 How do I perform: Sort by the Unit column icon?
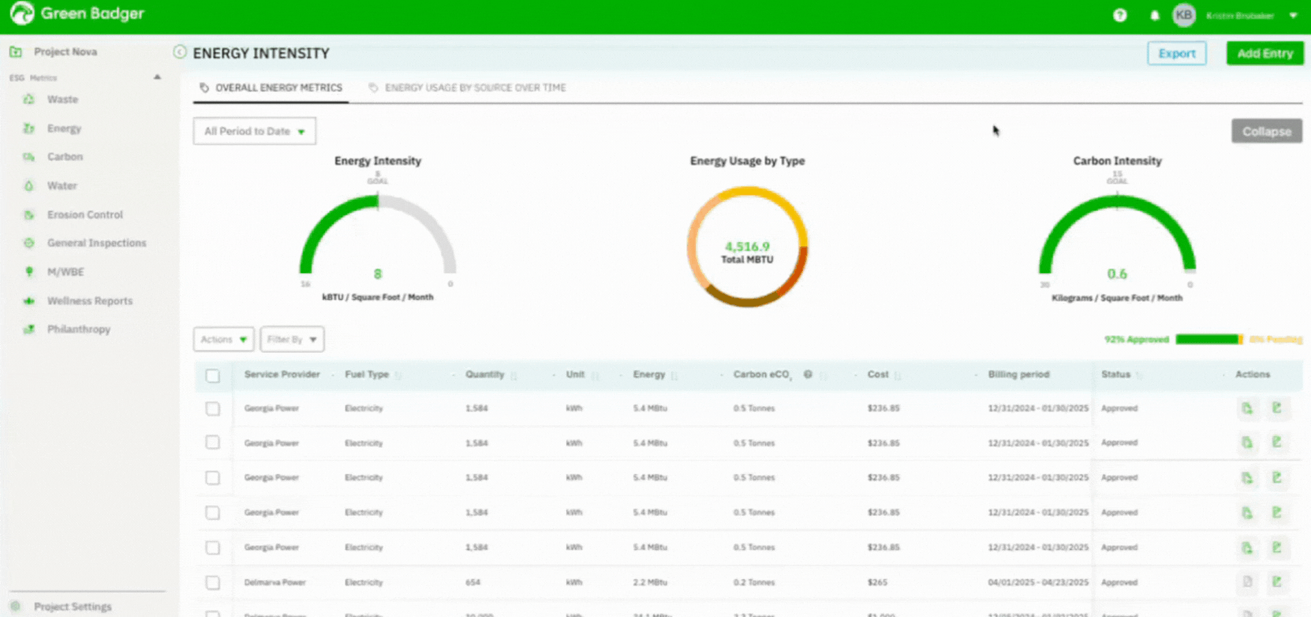(594, 375)
